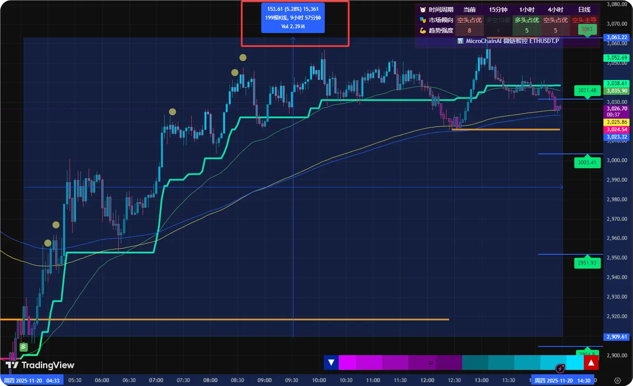
Task: Click the 3,000.00 price axis label
Action: pos(616,160)
